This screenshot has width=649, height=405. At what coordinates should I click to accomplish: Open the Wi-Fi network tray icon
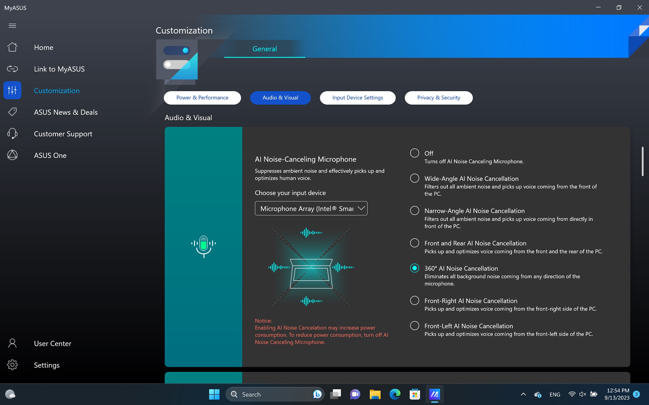[x=572, y=394]
